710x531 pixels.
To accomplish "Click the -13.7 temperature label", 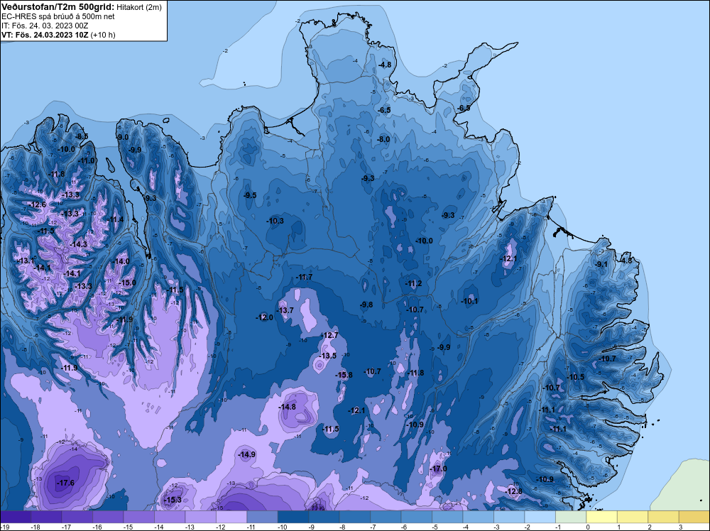I will [x=285, y=310].
